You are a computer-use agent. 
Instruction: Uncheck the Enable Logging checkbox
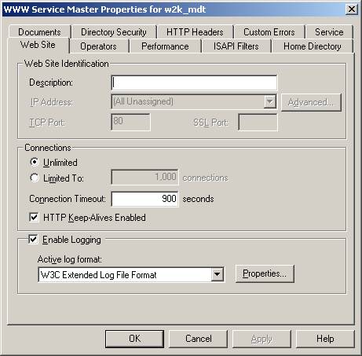[x=33, y=239]
